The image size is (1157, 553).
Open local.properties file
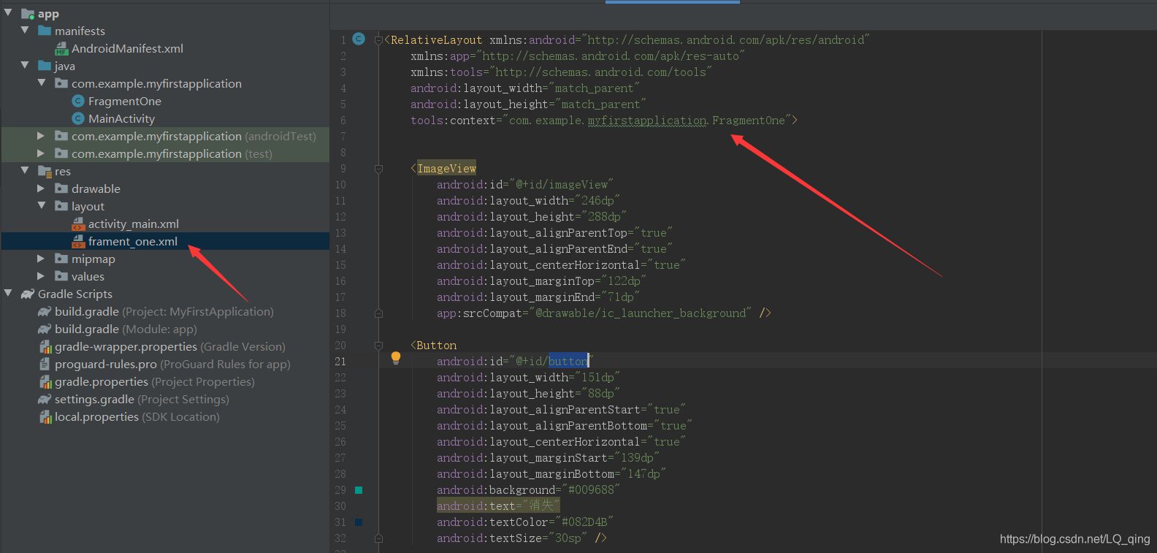(137, 416)
